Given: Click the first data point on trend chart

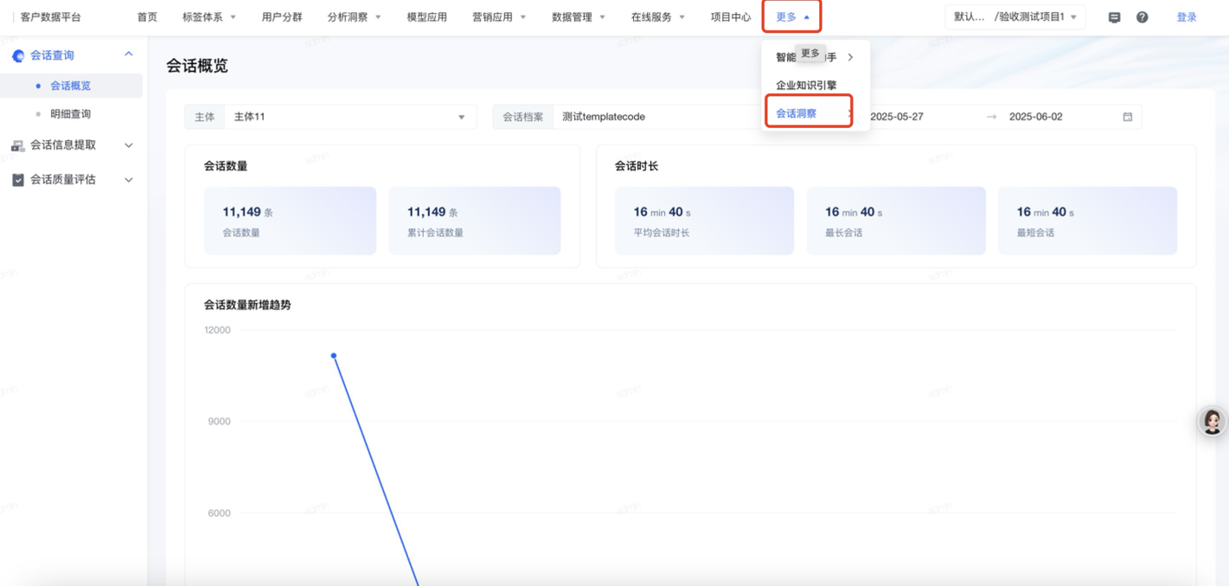Looking at the screenshot, I should [x=334, y=355].
